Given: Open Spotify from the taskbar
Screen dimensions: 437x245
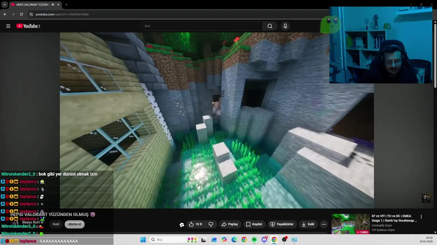Looking at the screenshot, I should tap(254, 240).
